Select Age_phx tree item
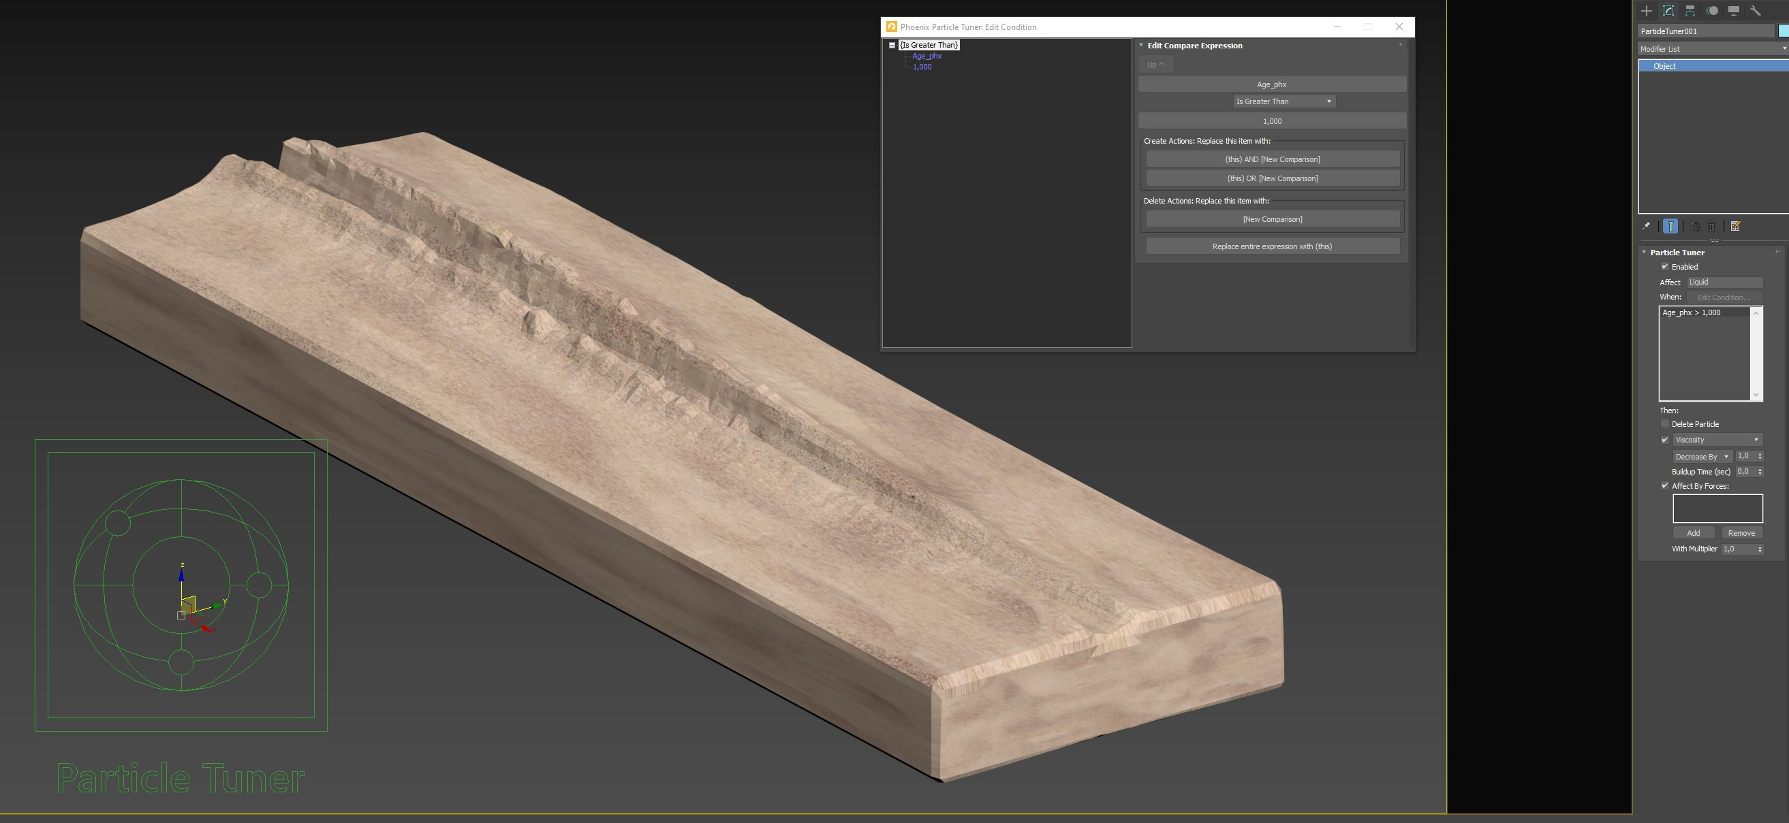Screen dimensions: 1789x823 [x=927, y=57]
